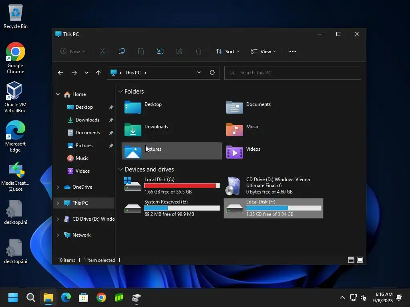The height and width of the screenshot is (307, 410).
Task: Select Oracle VM VirtualBox desktop shortcut
Action: 15,97
